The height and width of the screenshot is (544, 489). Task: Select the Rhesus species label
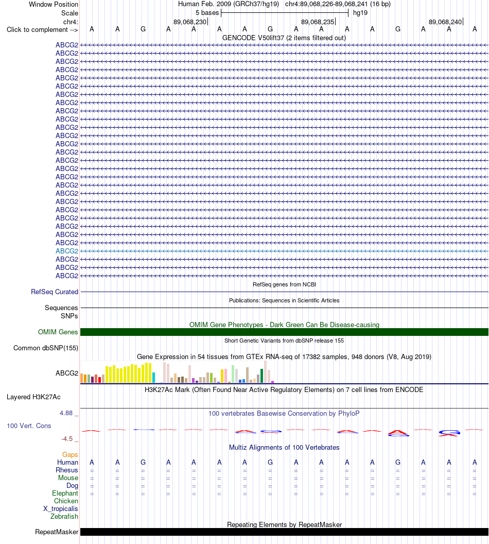click(x=67, y=470)
